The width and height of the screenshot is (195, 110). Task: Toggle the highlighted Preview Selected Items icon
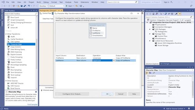[x=179, y=14]
